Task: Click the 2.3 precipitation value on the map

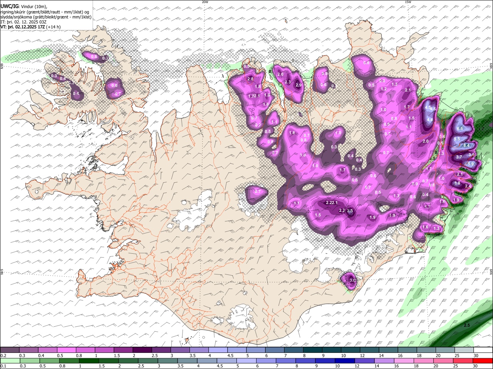Action: [287, 82]
